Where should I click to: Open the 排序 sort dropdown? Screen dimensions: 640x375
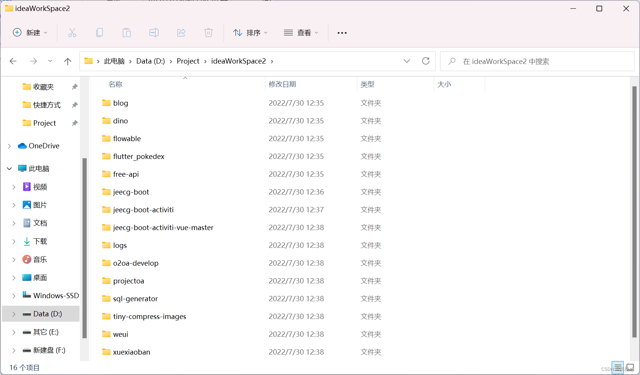tap(250, 33)
